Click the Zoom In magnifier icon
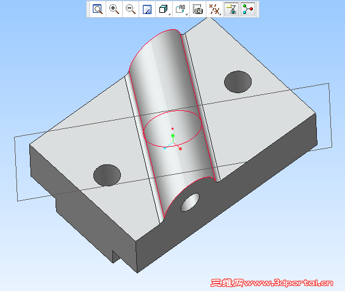345x291 pixels. (114, 9)
